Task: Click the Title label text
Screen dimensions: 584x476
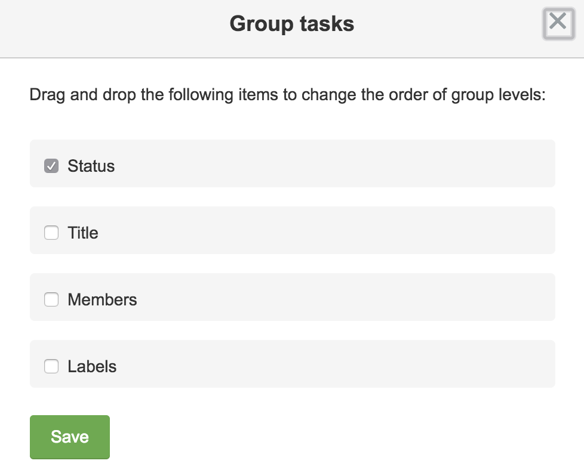Action: (83, 233)
